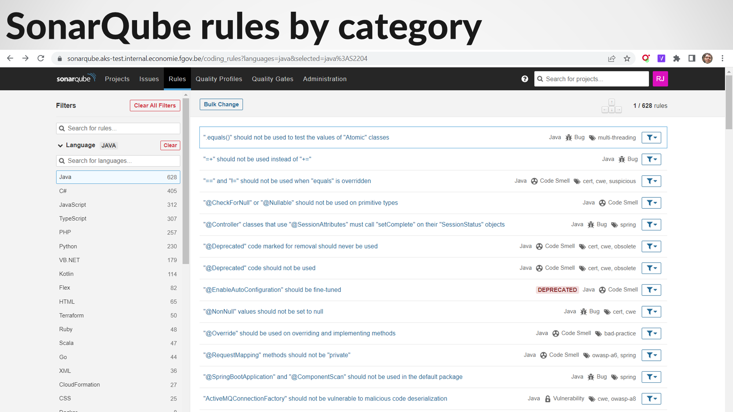Image resolution: width=733 pixels, height=412 pixels.
Task: Open filter dropdown for "@NonNull" rule
Action: (x=651, y=312)
